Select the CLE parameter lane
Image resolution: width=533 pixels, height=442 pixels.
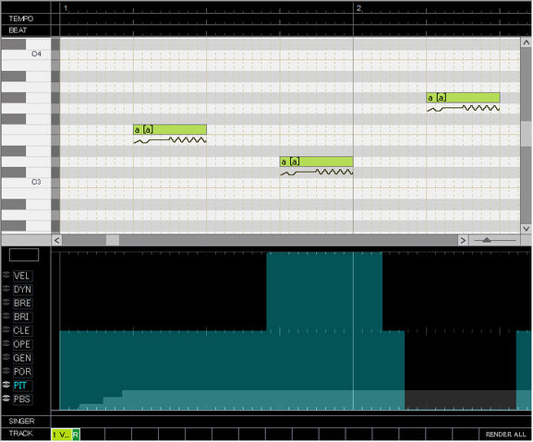tap(22, 330)
